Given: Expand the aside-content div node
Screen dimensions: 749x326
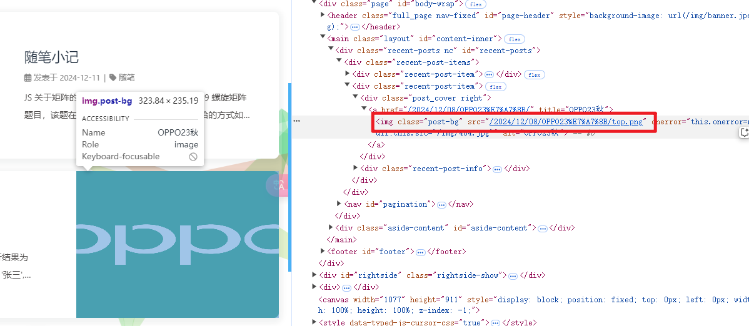Looking at the screenshot, I should pos(331,227).
